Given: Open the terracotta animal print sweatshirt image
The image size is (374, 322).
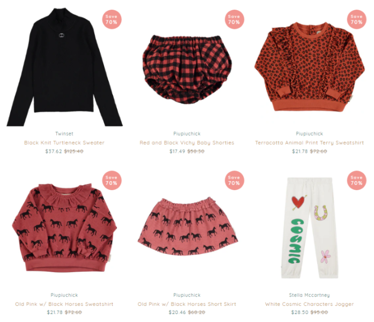Looking at the screenshot, I should tap(310, 66).
